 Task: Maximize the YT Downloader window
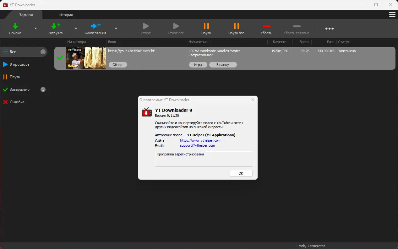(376, 5)
